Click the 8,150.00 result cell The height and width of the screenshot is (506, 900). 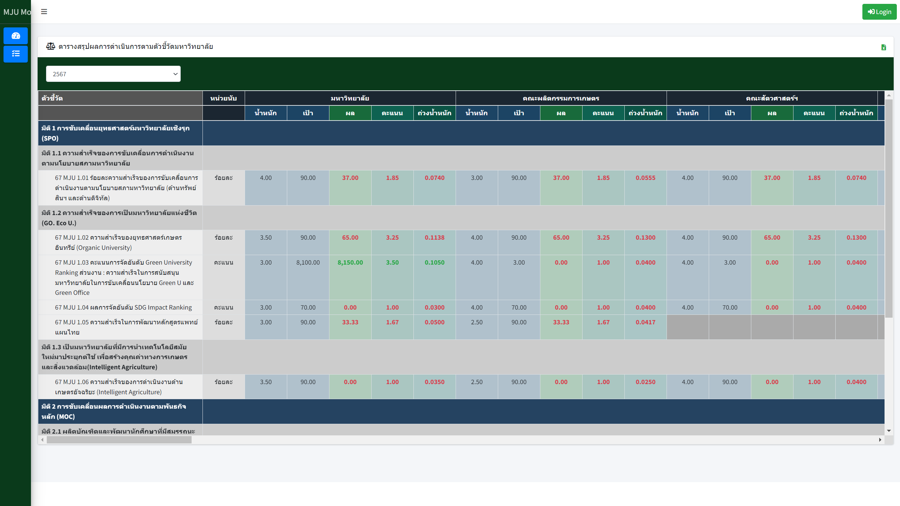(350, 262)
